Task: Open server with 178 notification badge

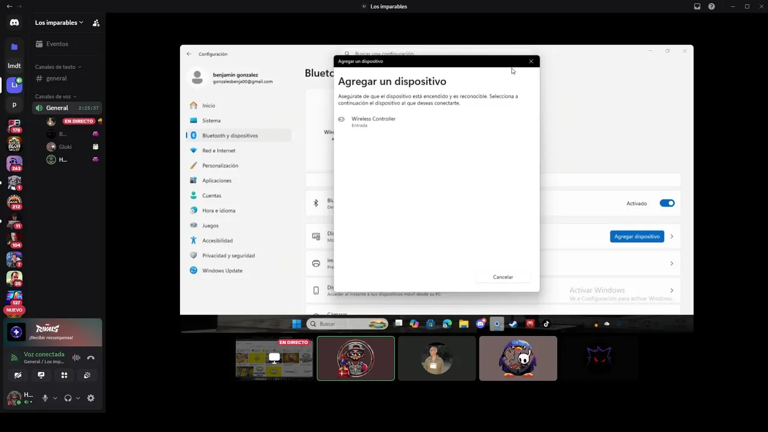Action: (x=14, y=125)
